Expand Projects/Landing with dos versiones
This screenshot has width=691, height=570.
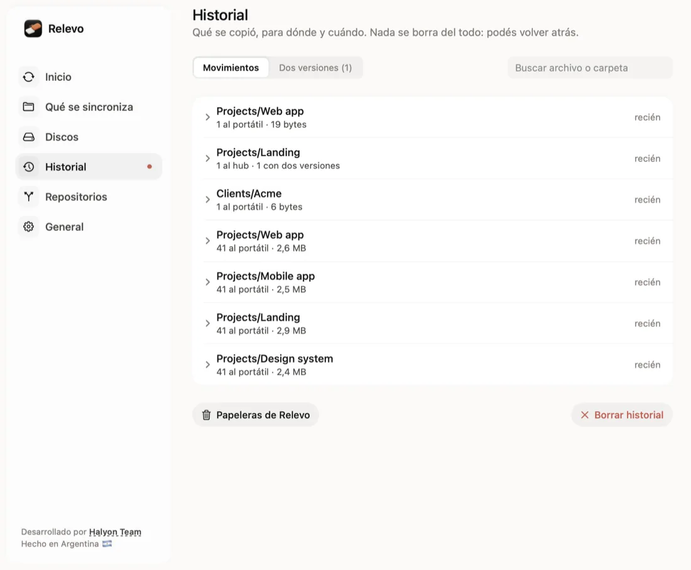(433, 159)
